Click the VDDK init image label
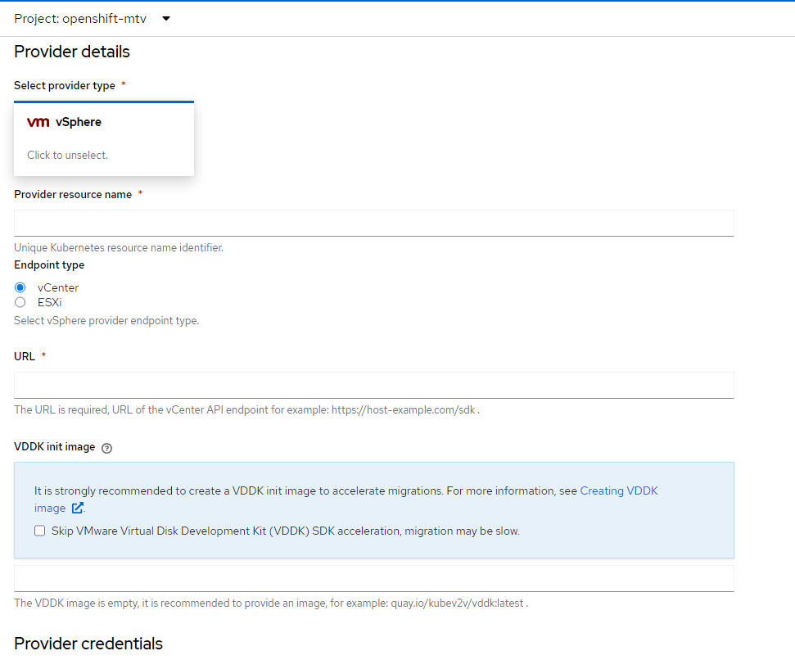This screenshot has height=660, width=795. click(55, 446)
